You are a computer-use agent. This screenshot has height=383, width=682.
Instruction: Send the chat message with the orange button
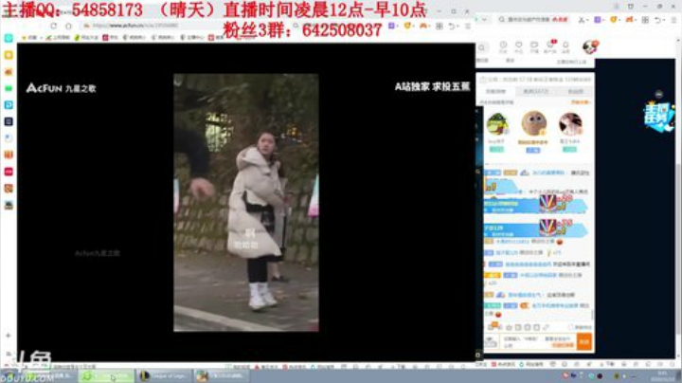coord(584,341)
